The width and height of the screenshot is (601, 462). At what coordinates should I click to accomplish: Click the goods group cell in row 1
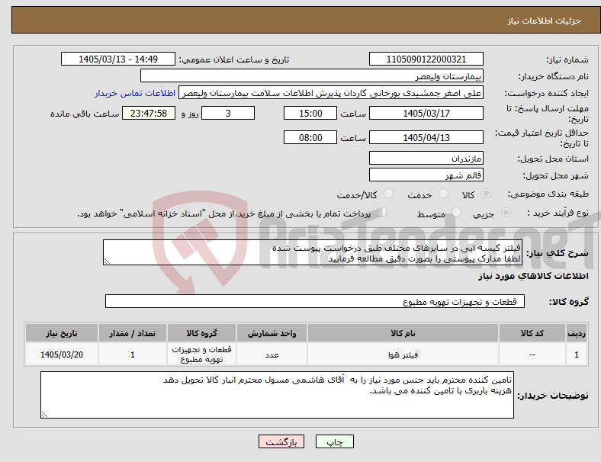(201, 355)
